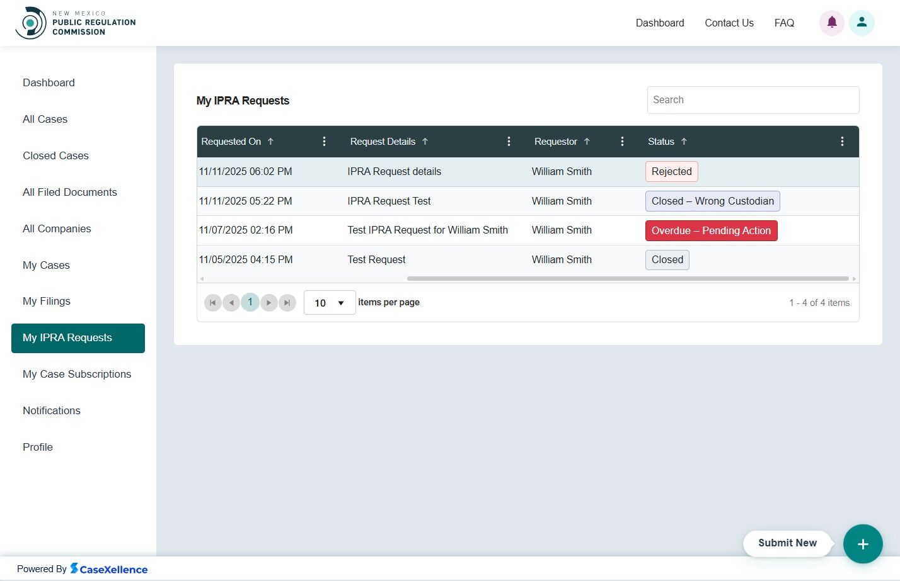The image size is (900, 581).
Task: Select the 'Test IPRA Request for William Smith' cell
Action: [x=428, y=230]
